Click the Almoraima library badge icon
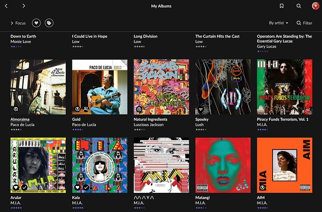Viewport: 322px width, 212px height. coord(16,109)
